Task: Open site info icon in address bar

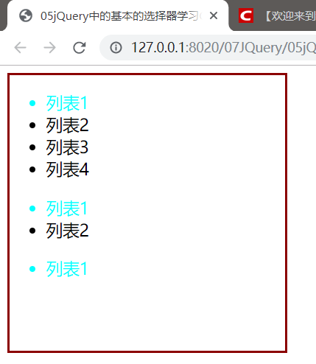Action: pos(116,47)
